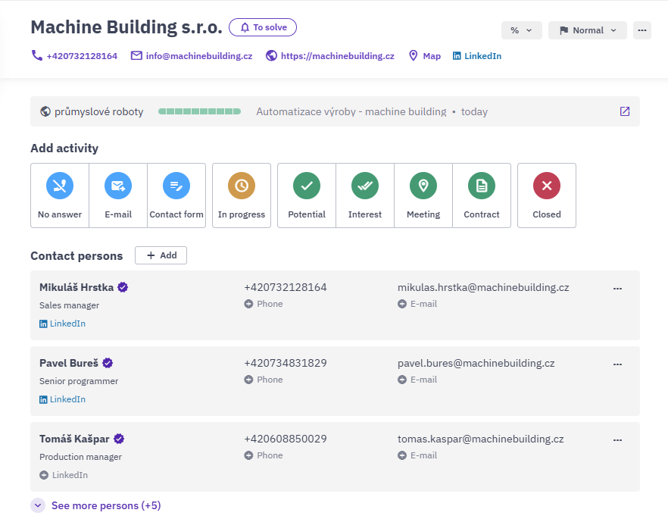Add LinkedIn for Tomáš Kašpar
Viewport: 668px width, 519px height.
[64, 475]
